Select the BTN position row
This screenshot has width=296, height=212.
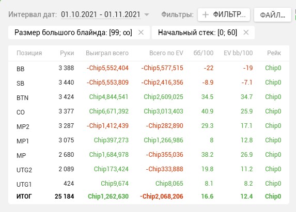coord(149,97)
